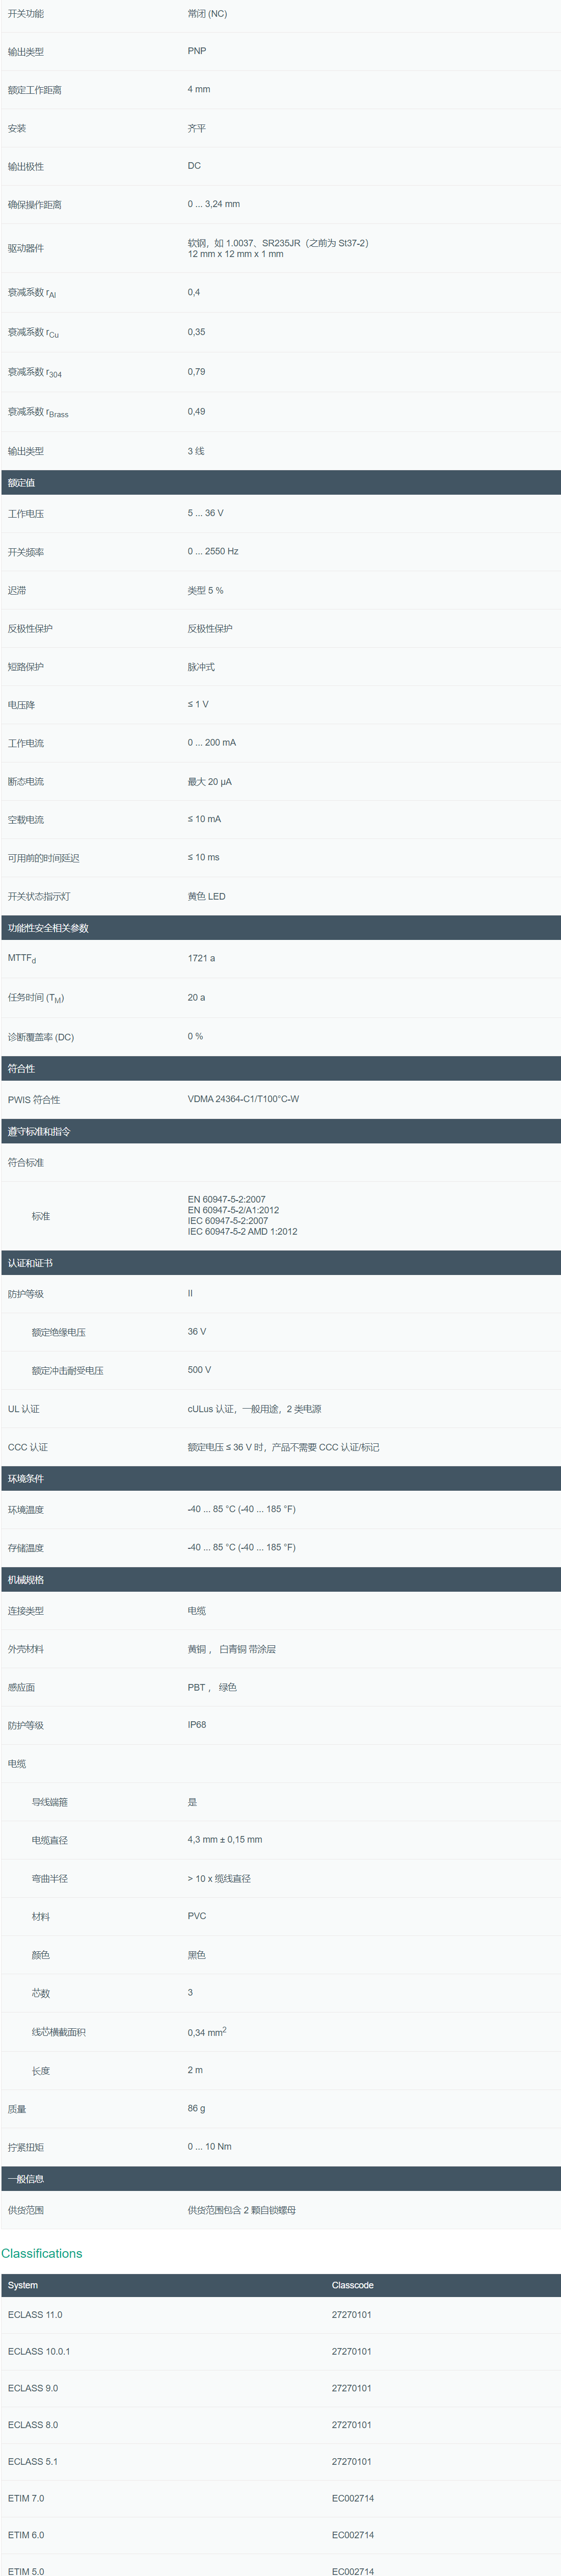Click the mass value '86 g'
The height and width of the screenshot is (2576, 561).
197,2108
